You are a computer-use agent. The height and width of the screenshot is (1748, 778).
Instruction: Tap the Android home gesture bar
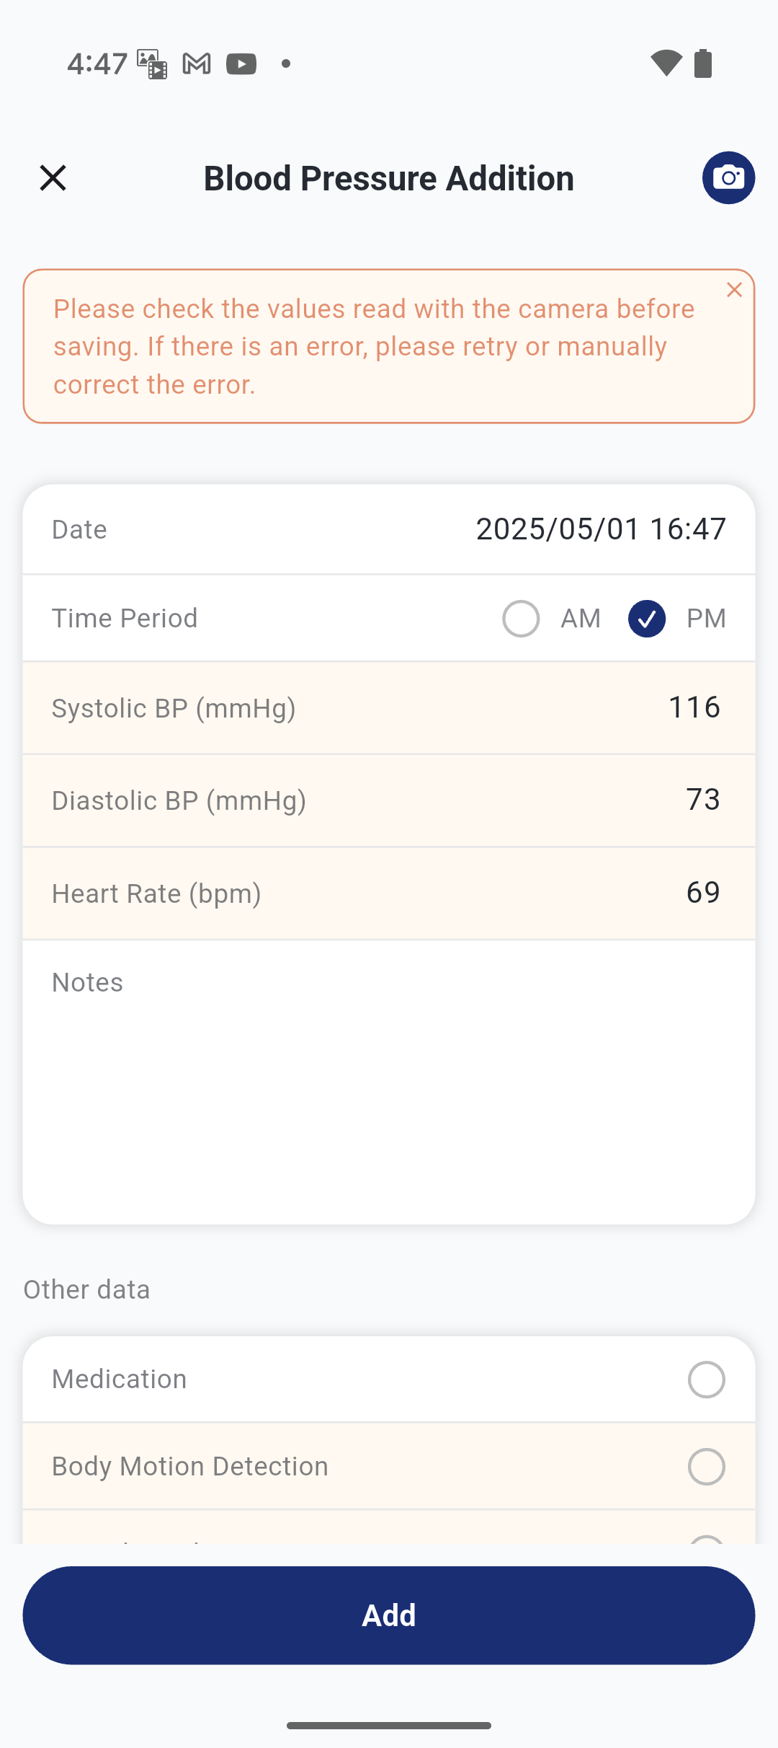pos(389,1726)
